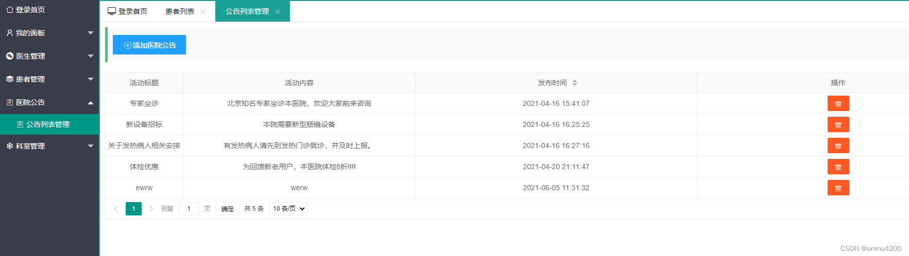909x256 pixels.
Task: Click the monitor icon on 登录首页 tab
Action: (112, 11)
